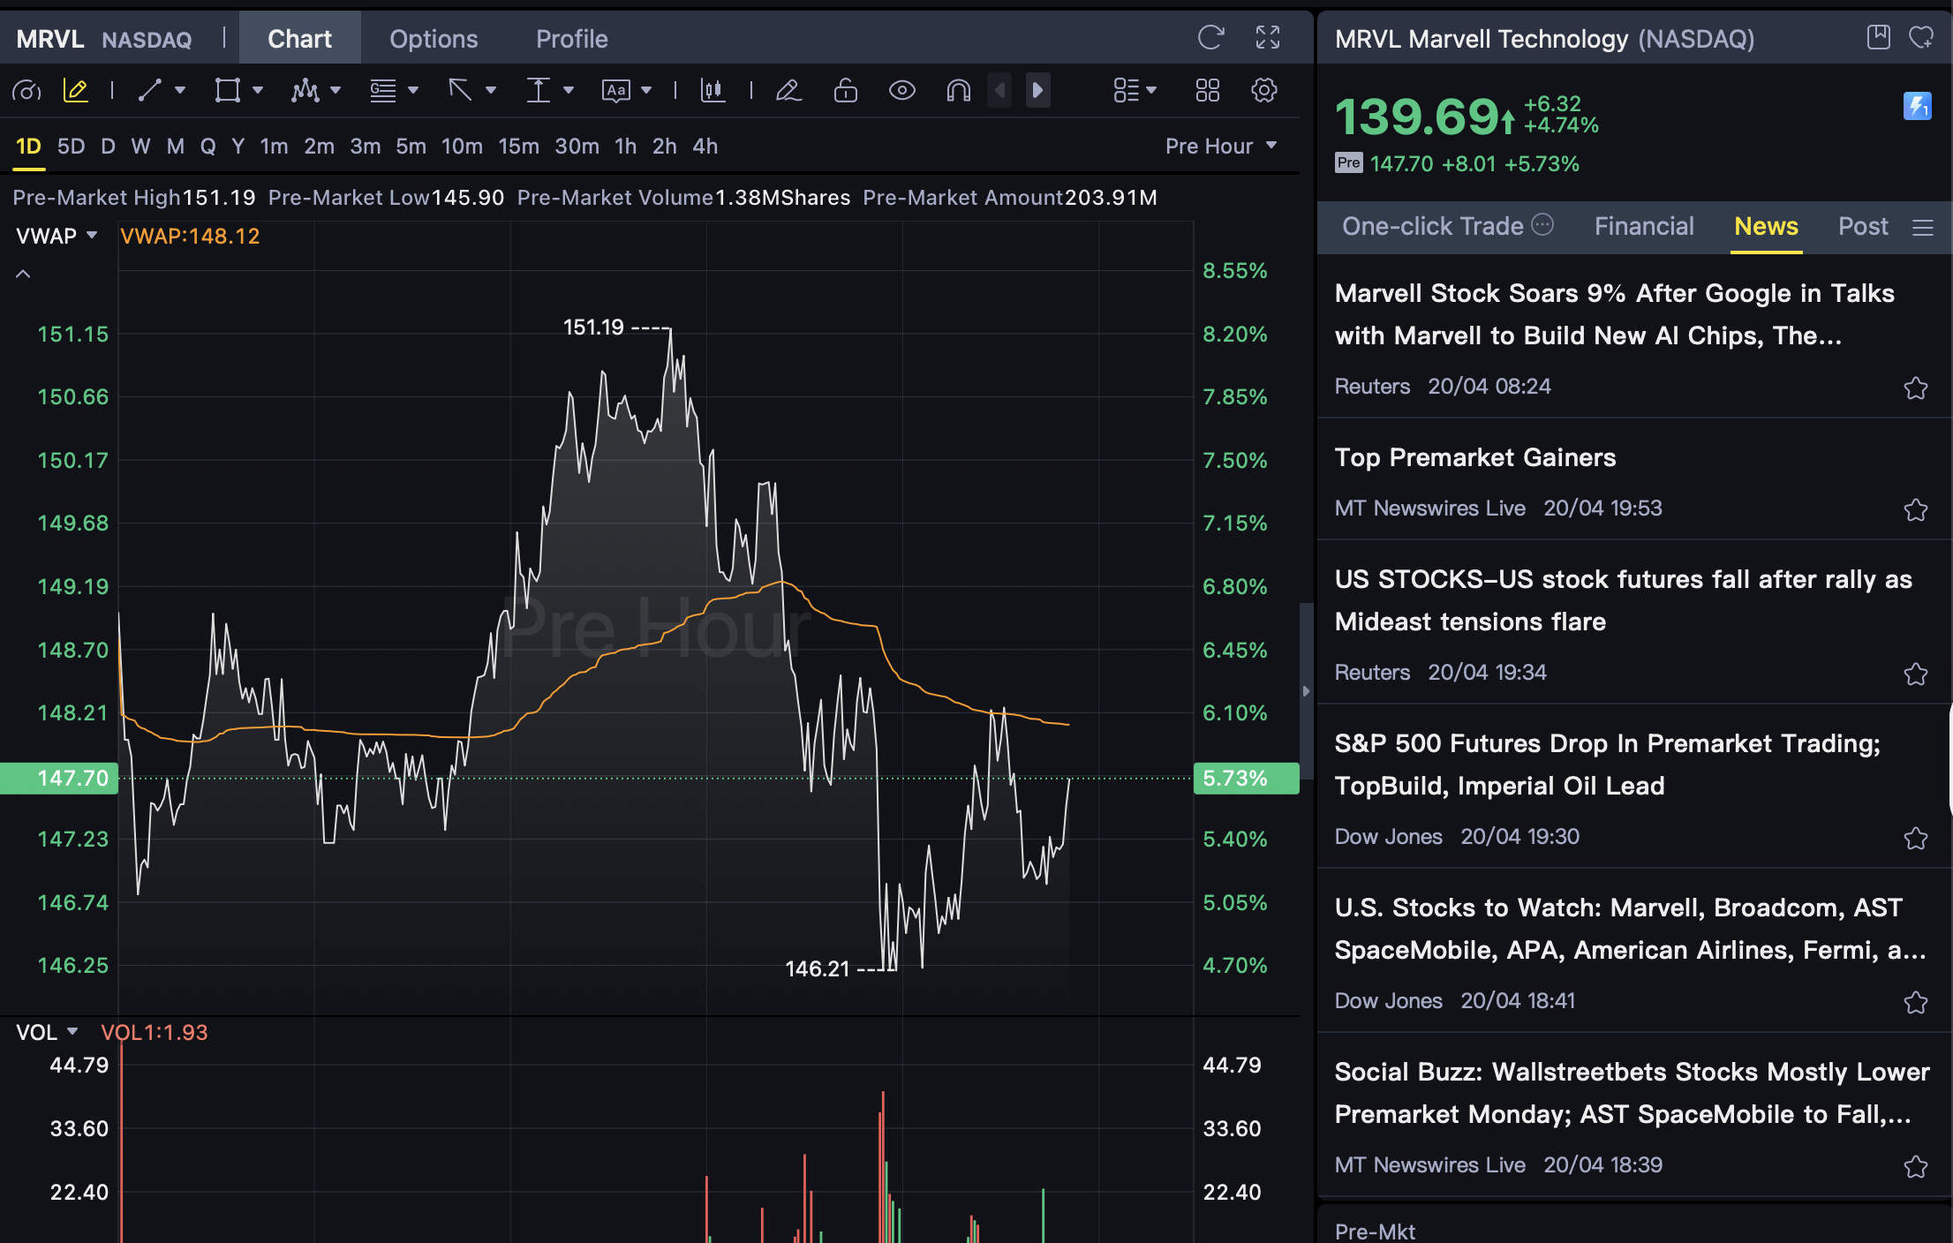Screen dimensions: 1953x1243
Task: Open chart settings gear icon
Action: click(x=1264, y=90)
